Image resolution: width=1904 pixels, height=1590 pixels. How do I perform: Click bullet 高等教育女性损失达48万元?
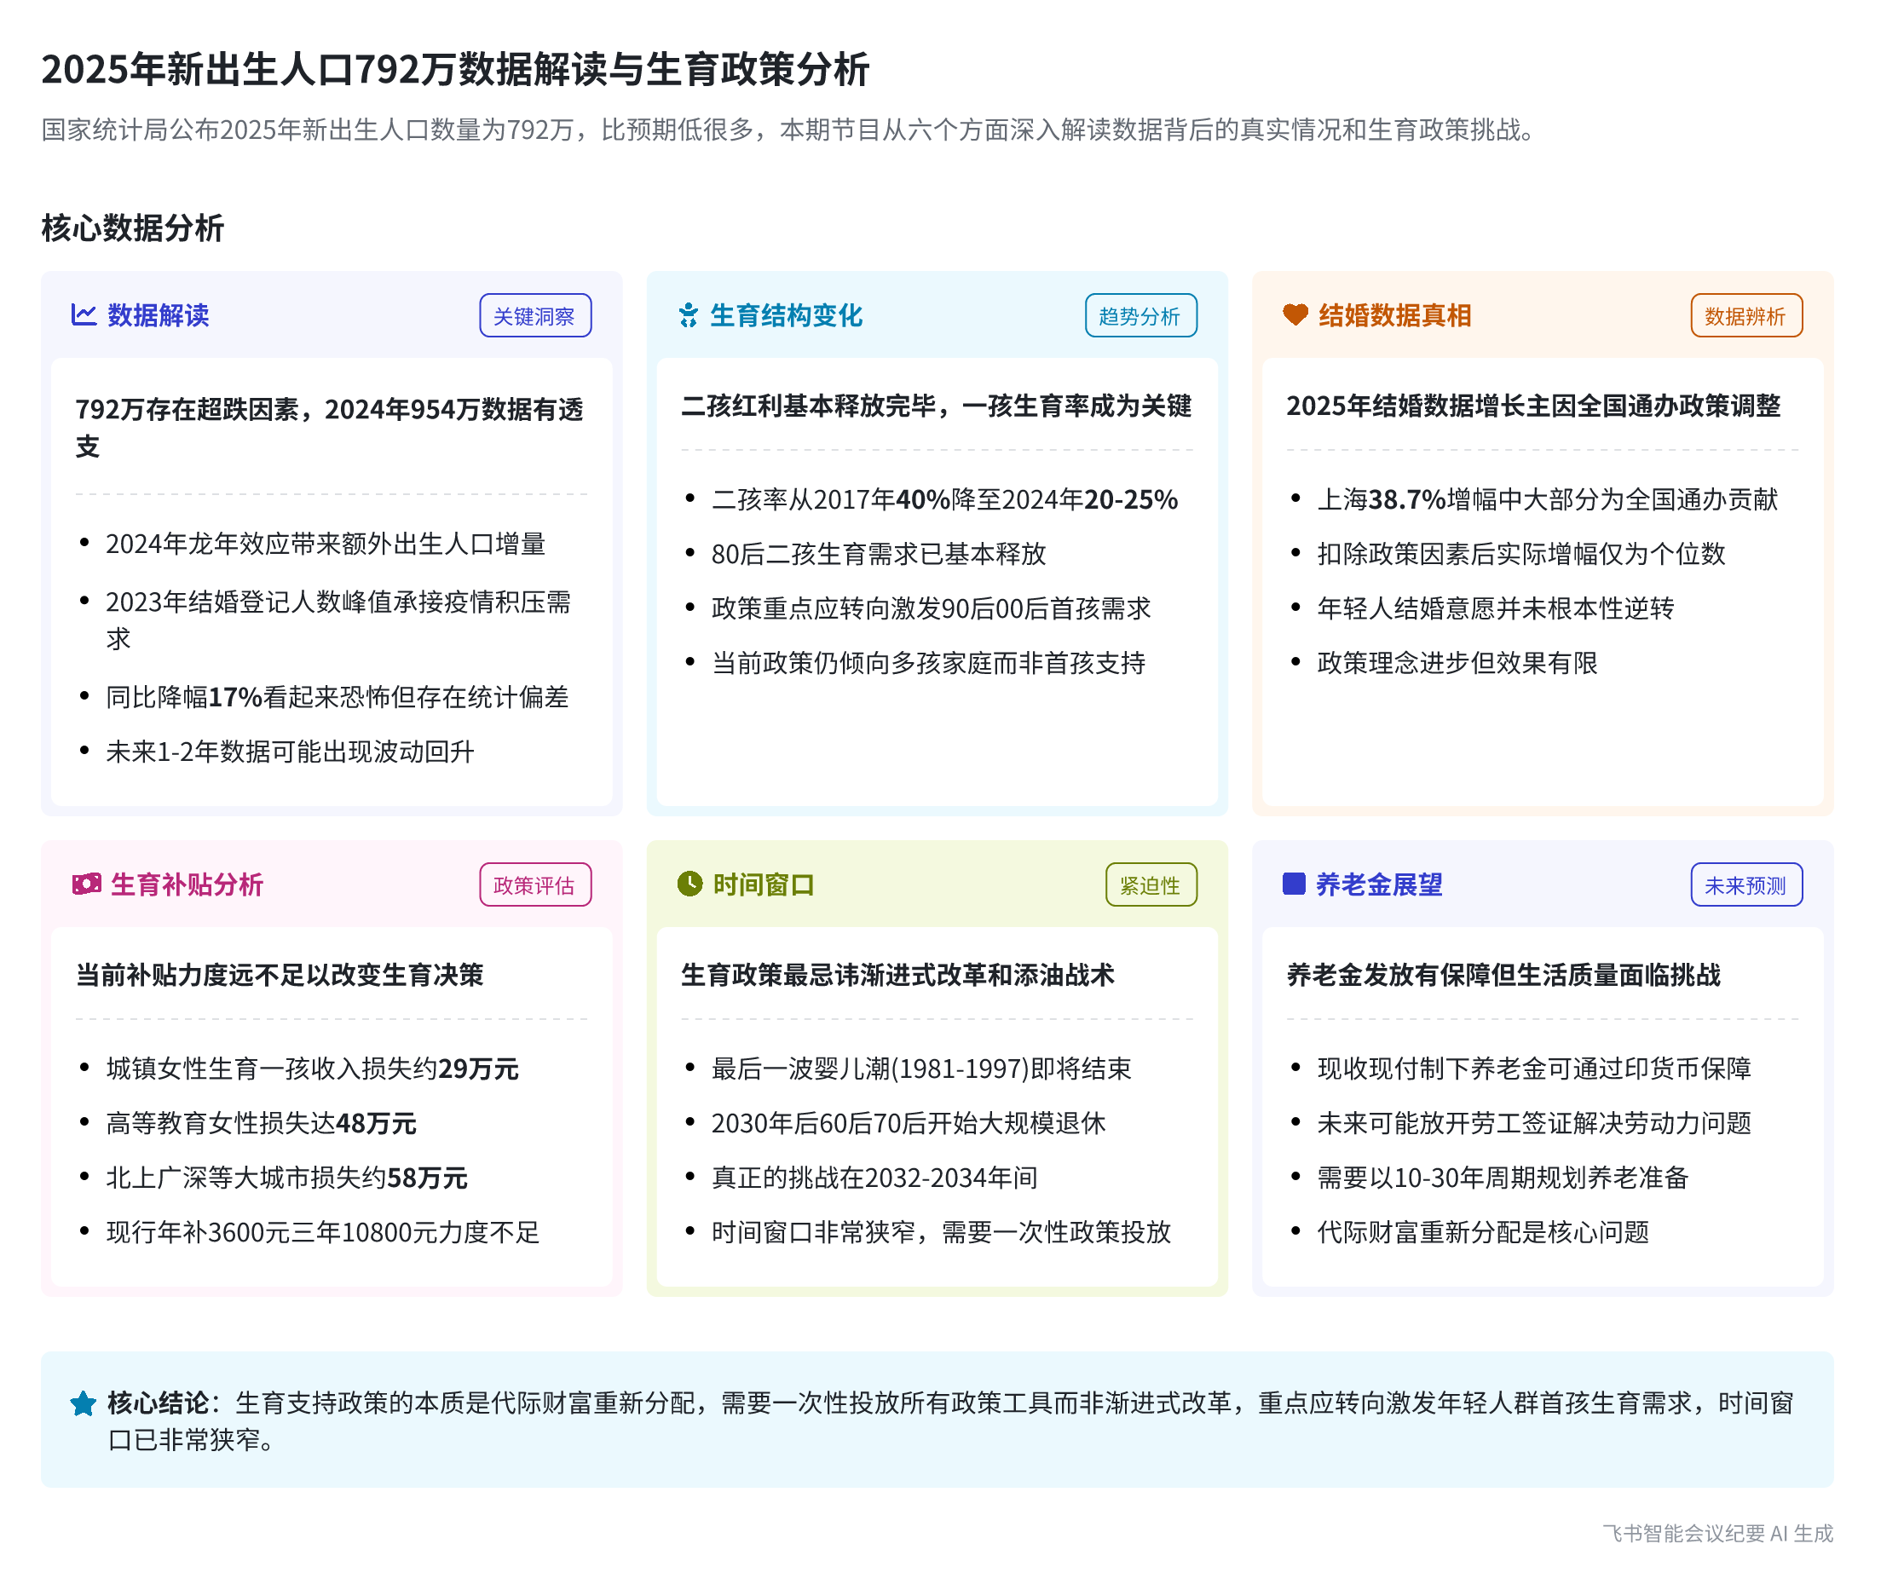click(261, 1124)
